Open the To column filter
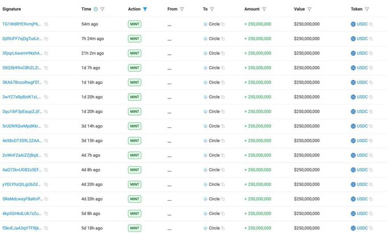 [212, 9]
